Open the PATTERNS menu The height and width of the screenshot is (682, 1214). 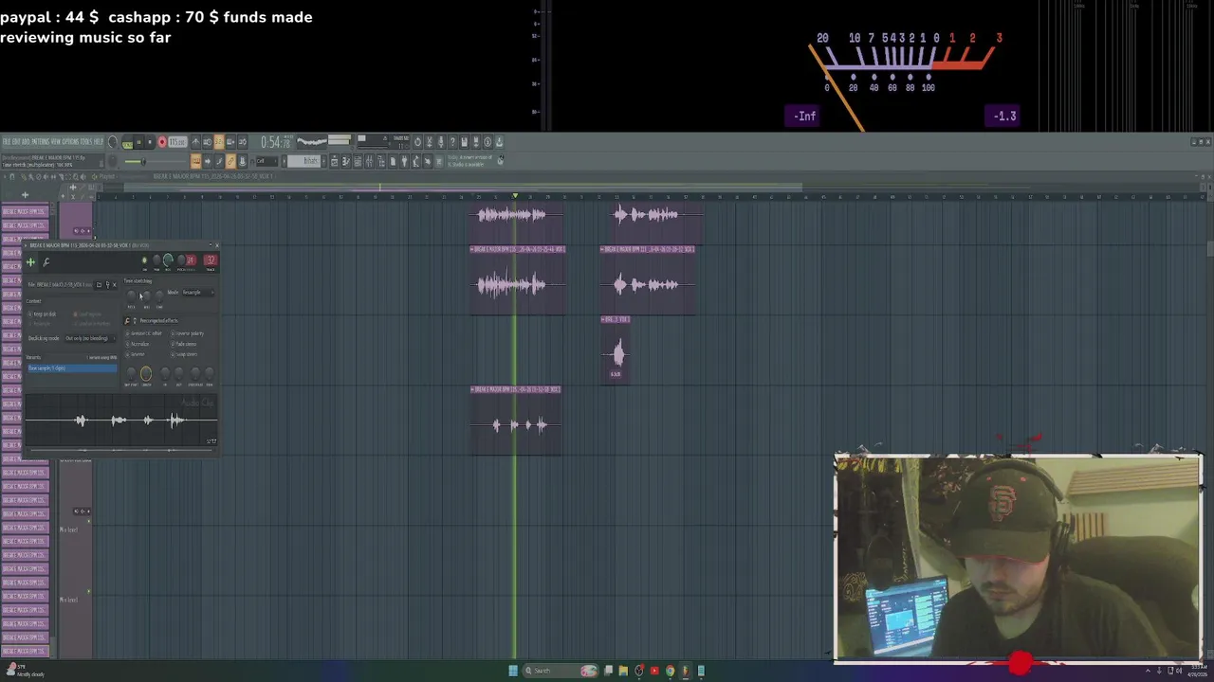(x=41, y=141)
